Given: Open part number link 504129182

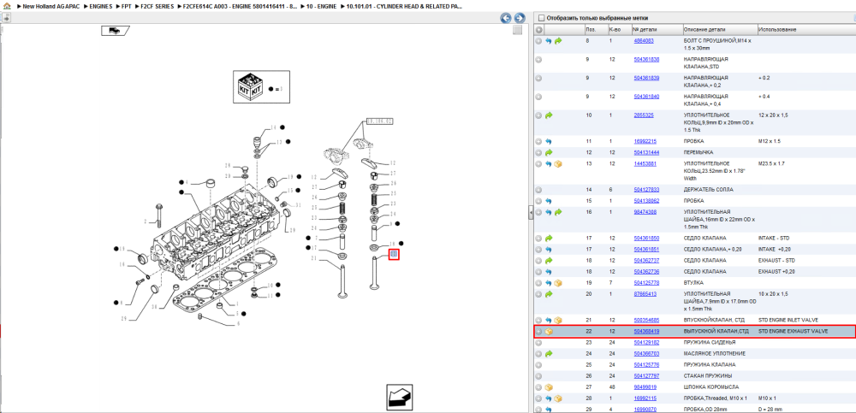Looking at the screenshot, I should tap(646, 343).
